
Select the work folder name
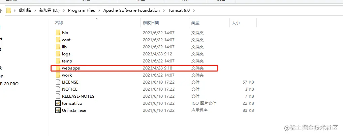coord(67,75)
